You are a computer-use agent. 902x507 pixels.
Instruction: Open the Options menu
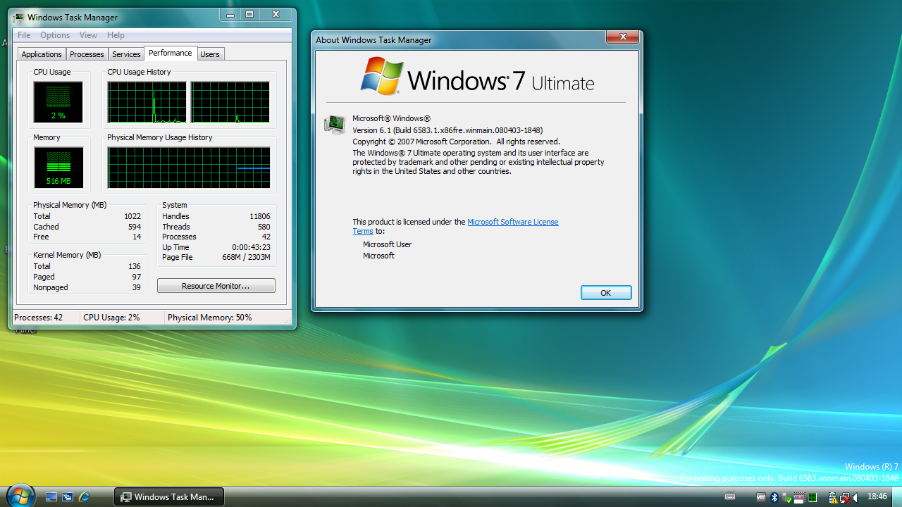(55, 35)
